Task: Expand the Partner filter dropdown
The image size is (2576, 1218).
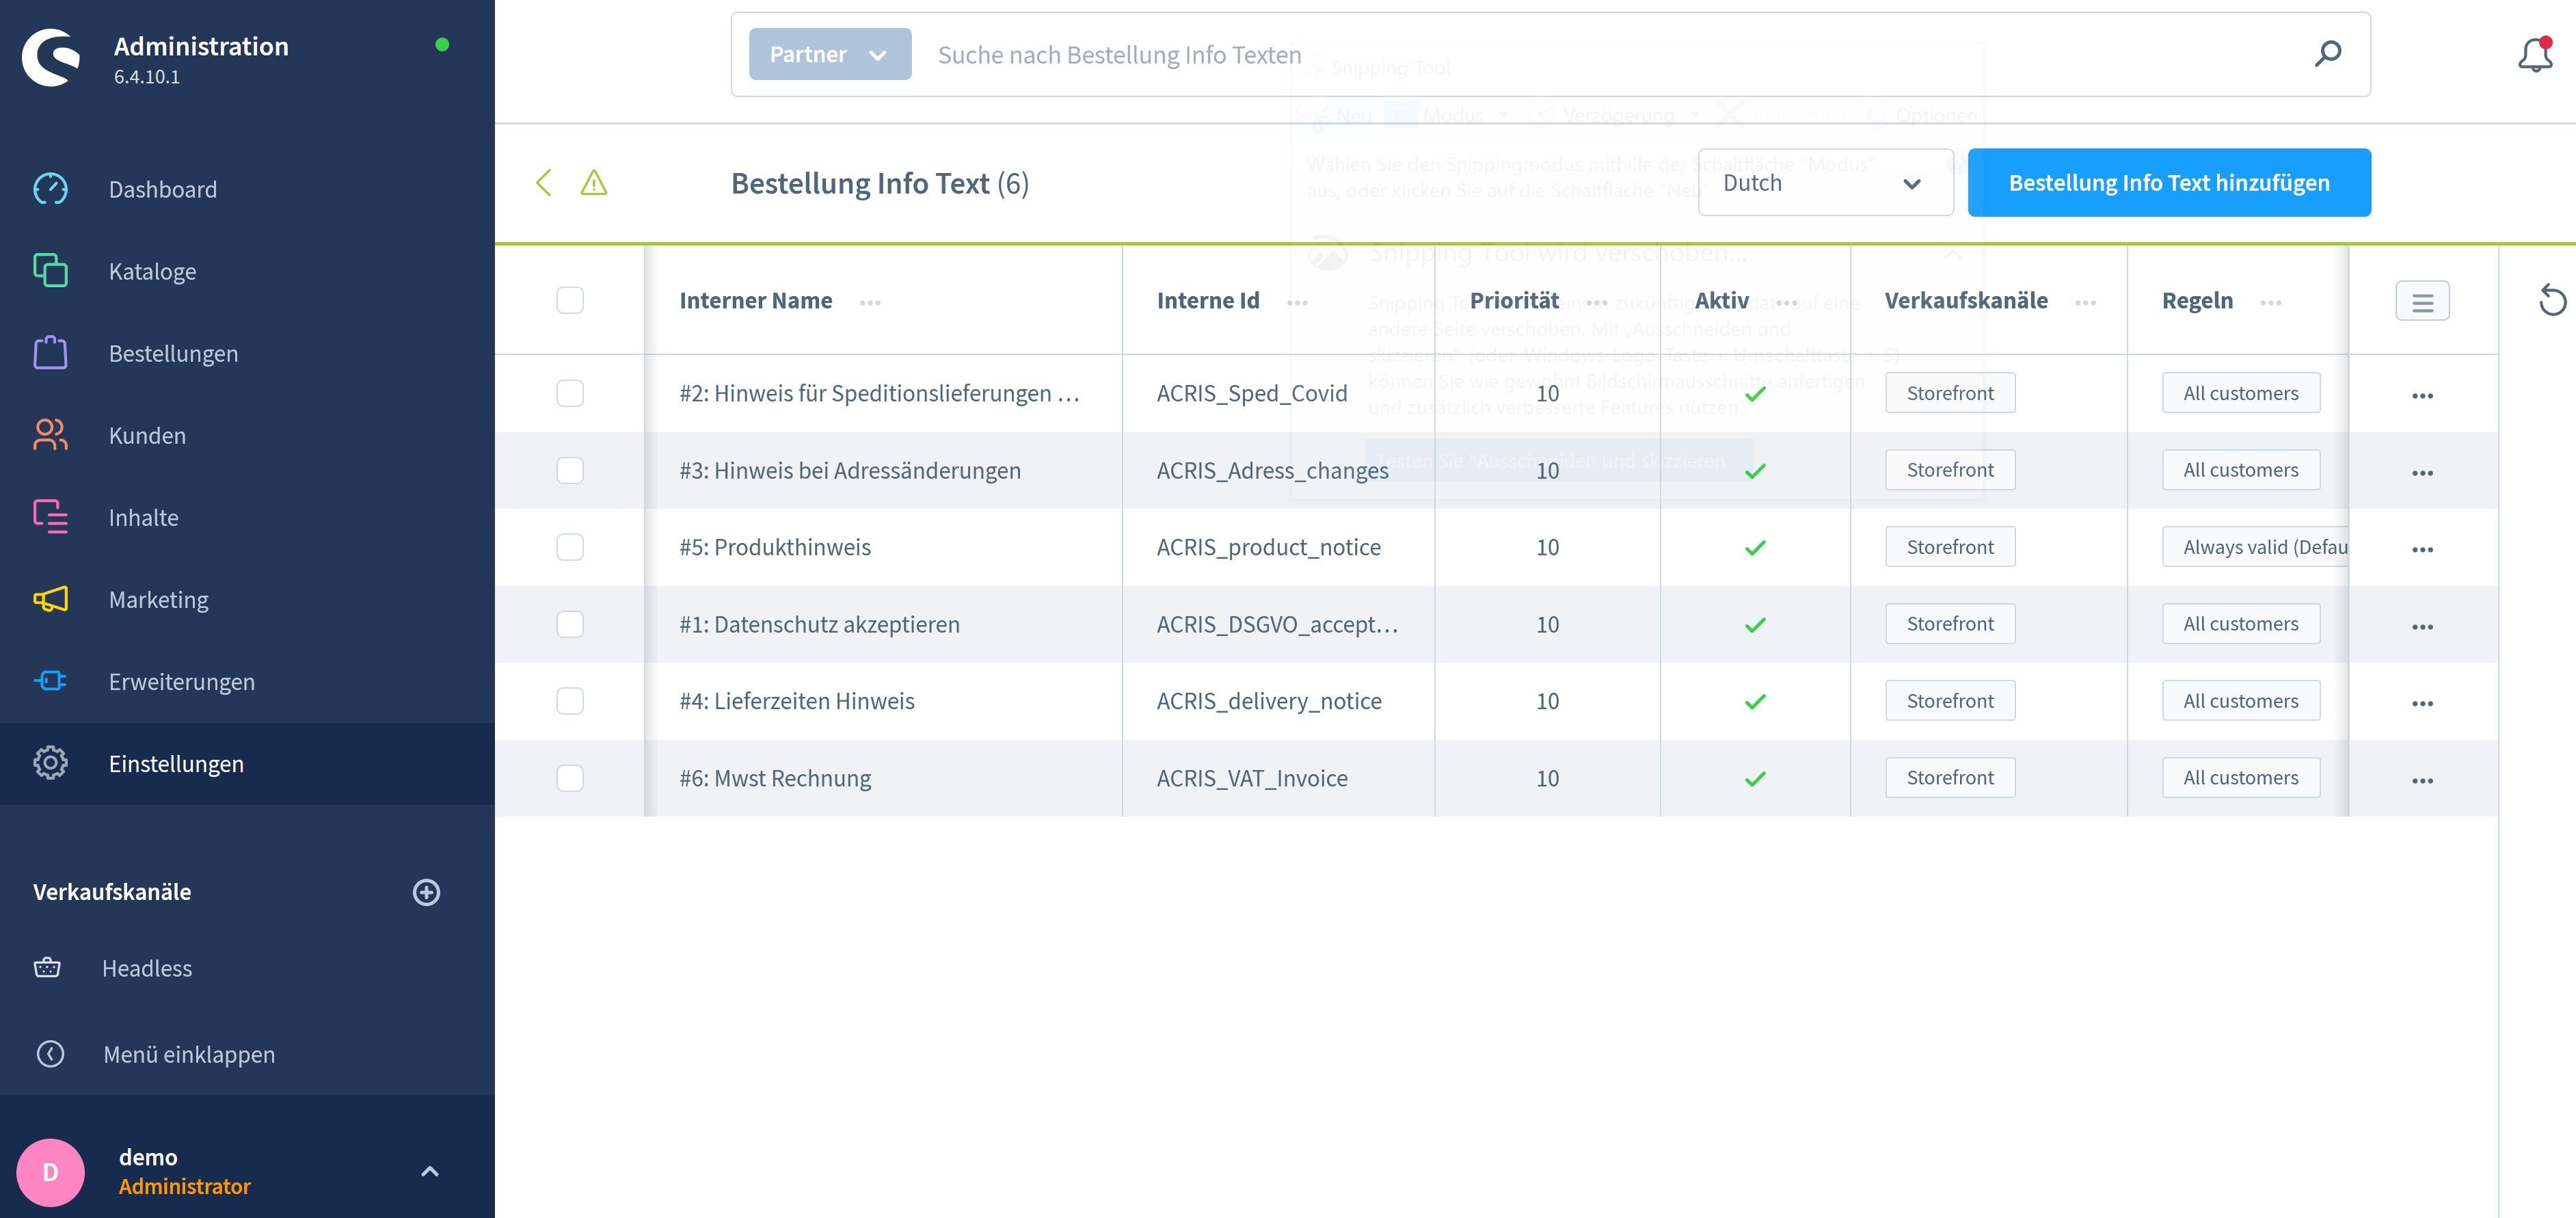Action: coord(827,53)
